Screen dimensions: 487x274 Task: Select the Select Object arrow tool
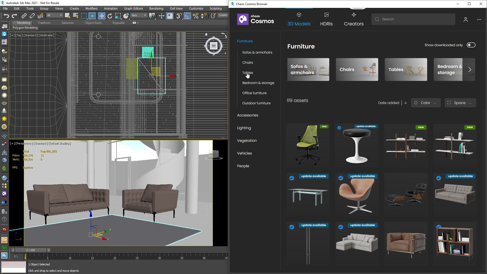(67, 16)
